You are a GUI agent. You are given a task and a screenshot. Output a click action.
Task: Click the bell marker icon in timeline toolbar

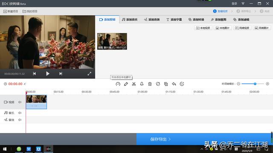142,84
